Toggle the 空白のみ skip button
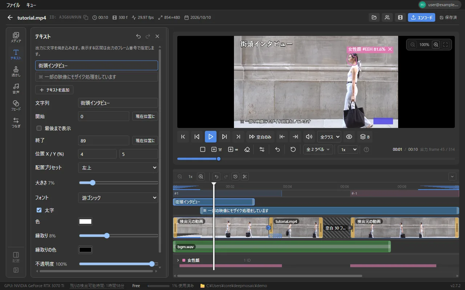 (260, 137)
